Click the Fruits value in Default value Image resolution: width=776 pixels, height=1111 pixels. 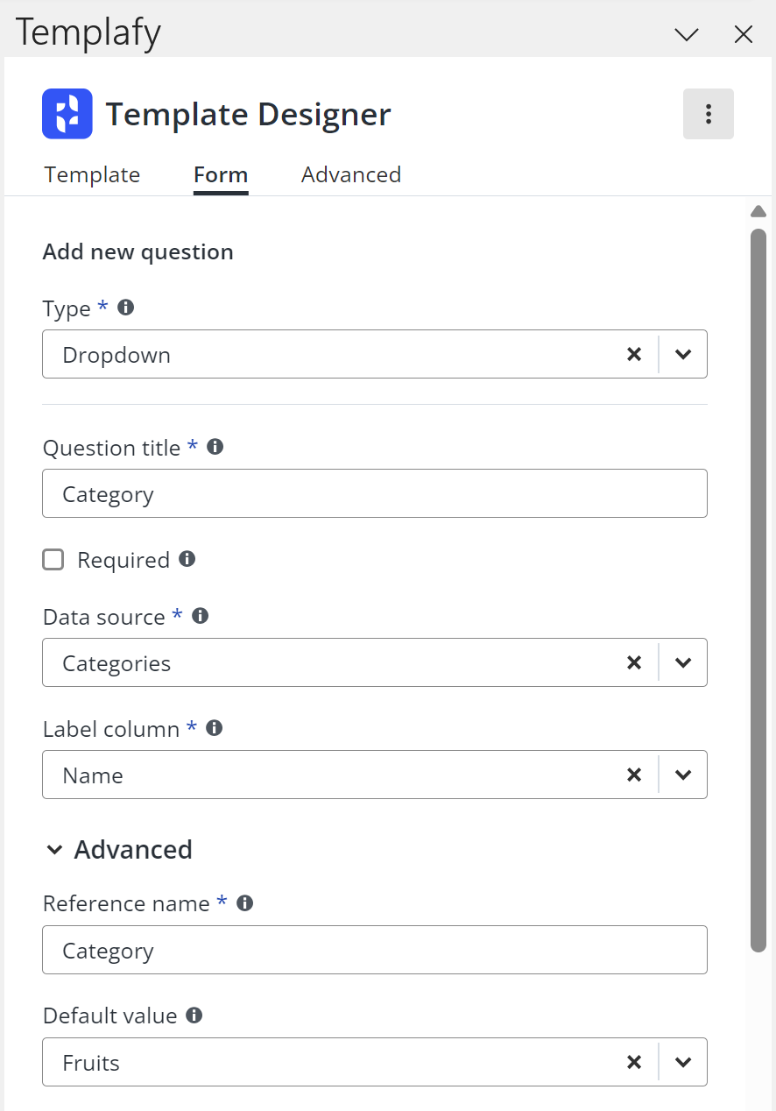[91, 1063]
